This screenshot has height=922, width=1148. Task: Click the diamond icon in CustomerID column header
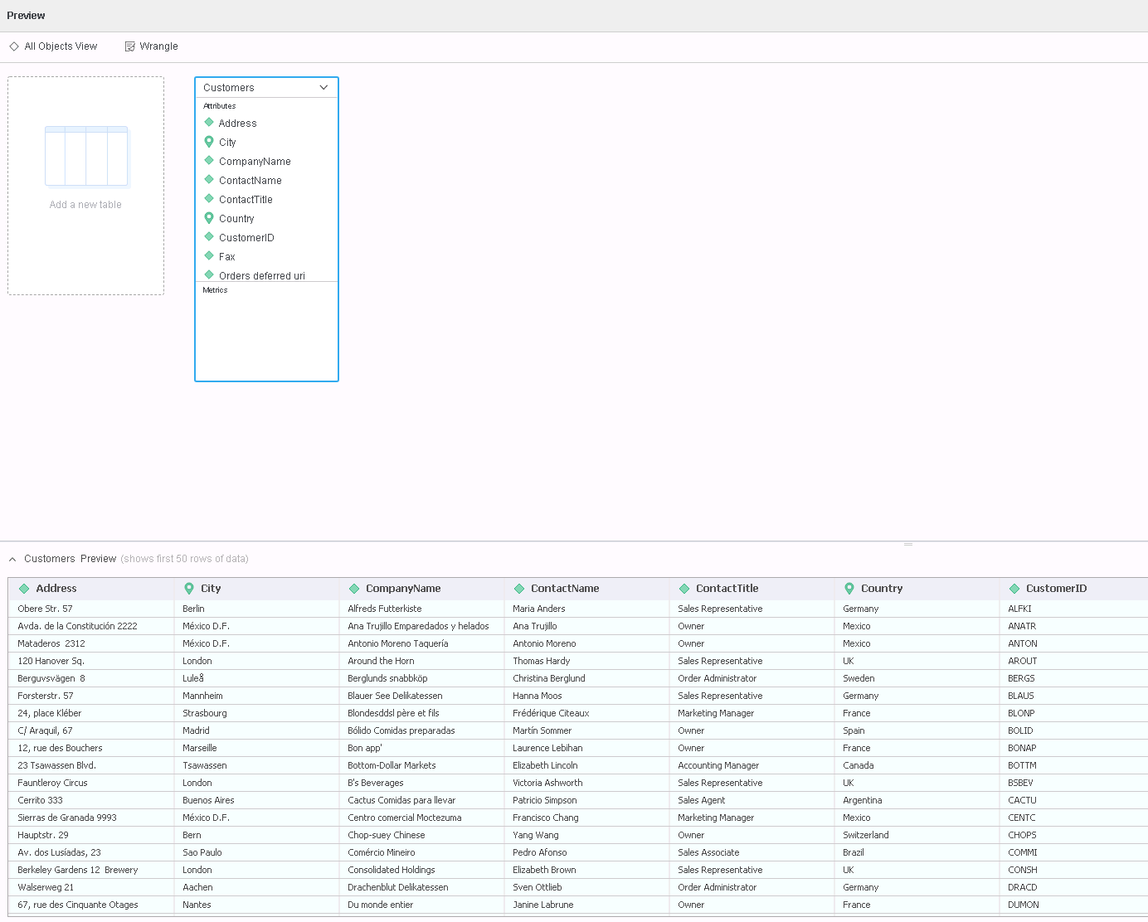[x=1014, y=589]
